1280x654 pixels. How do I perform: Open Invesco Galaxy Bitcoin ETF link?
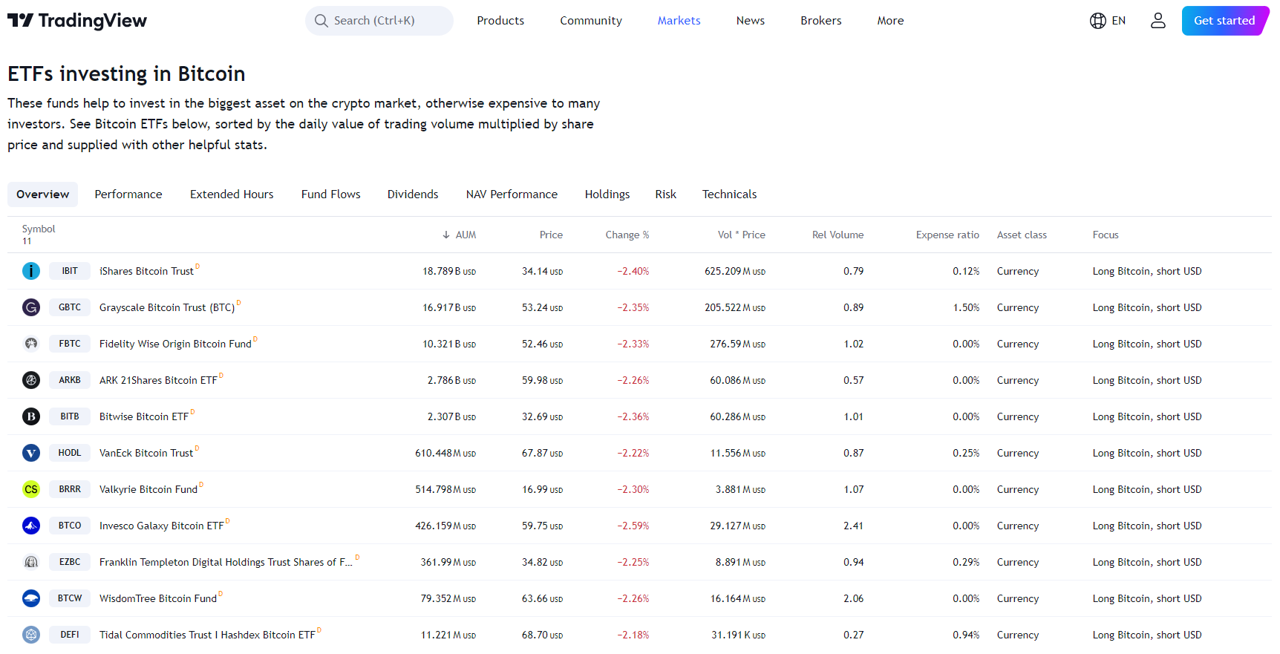pos(162,526)
